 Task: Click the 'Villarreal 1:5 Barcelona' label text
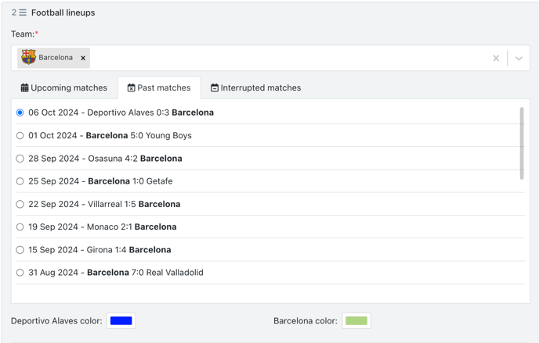[x=134, y=204]
